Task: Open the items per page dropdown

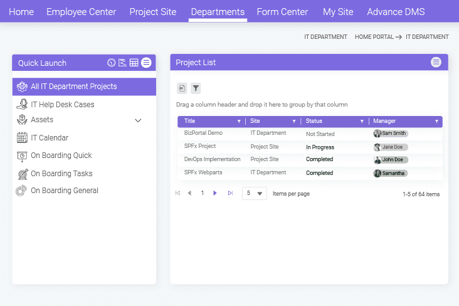Action: coord(255,194)
